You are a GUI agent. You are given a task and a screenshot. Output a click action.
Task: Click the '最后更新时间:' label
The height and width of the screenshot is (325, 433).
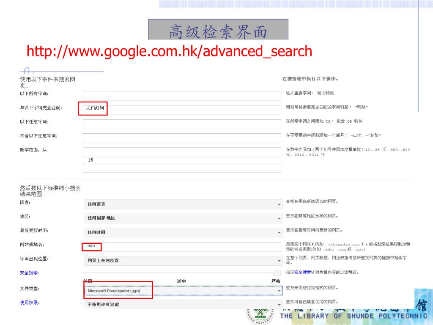pos(34,231)
